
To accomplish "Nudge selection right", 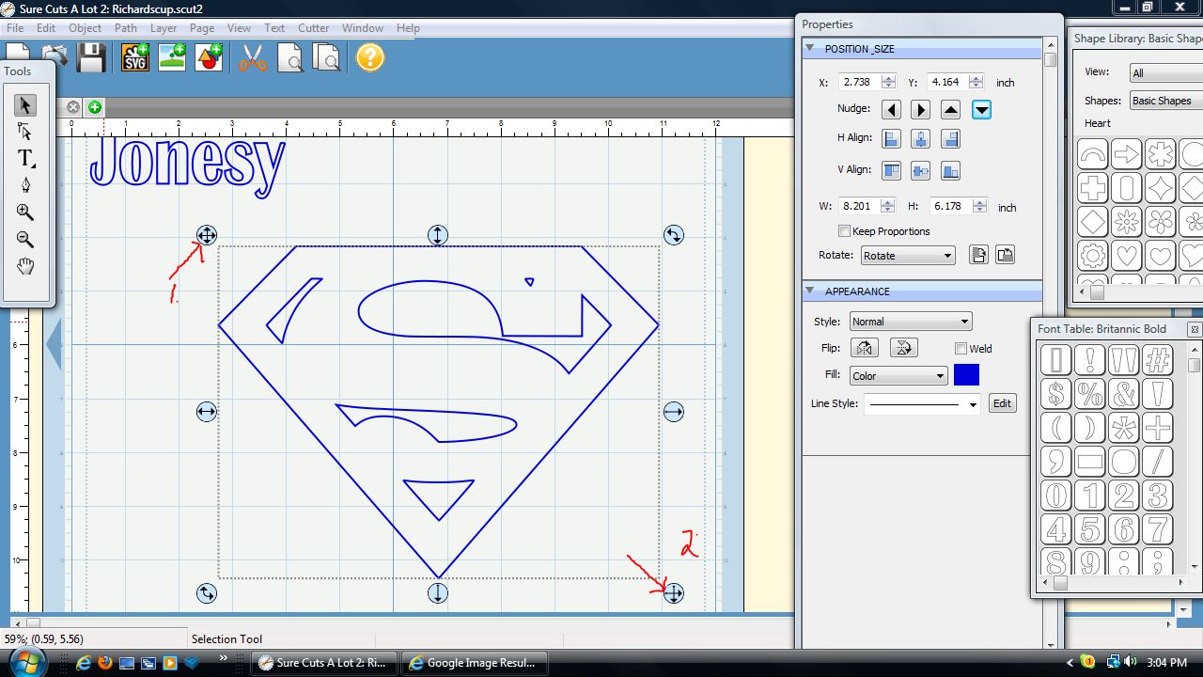I will (921, 110).
